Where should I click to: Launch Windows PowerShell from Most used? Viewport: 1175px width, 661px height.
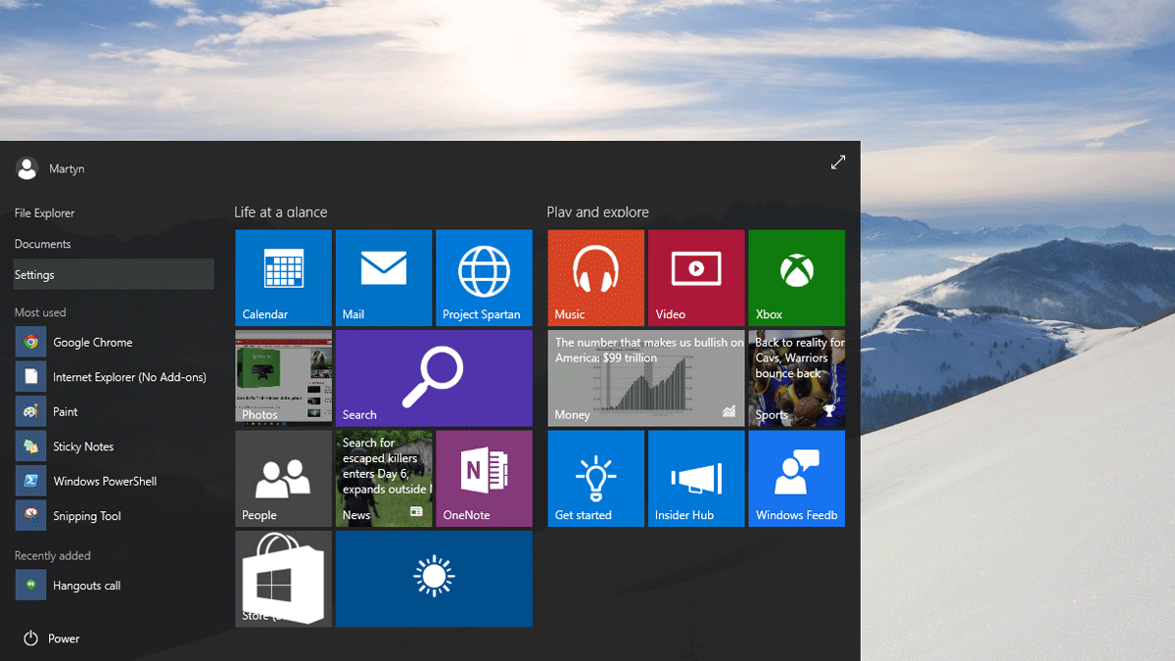[x=114, y=482]
